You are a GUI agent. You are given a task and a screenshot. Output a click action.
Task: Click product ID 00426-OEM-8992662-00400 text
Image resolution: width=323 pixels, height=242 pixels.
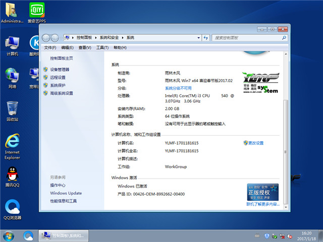tap(159, 194)
